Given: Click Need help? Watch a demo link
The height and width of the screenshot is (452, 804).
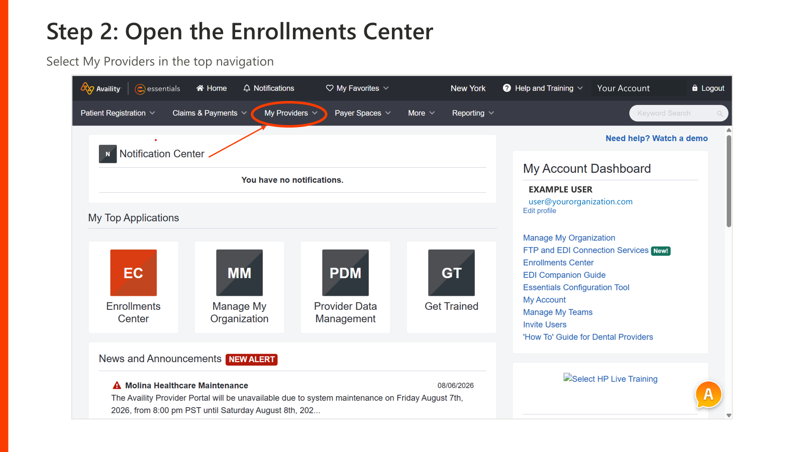Looking at the screenshot, I should point(657,138).
